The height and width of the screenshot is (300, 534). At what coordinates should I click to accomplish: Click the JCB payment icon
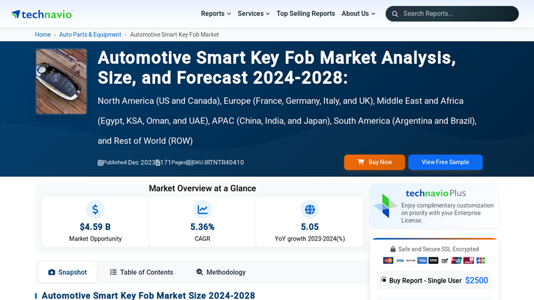coord(481,261)
